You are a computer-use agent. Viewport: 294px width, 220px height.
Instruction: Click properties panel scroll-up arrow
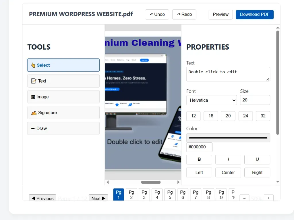point(278,28)
